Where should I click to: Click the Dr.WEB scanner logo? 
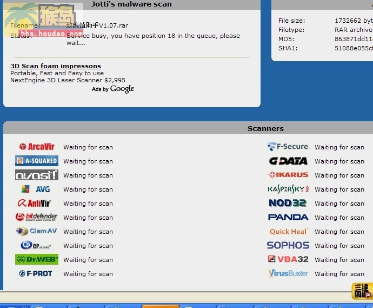[37, 259]
